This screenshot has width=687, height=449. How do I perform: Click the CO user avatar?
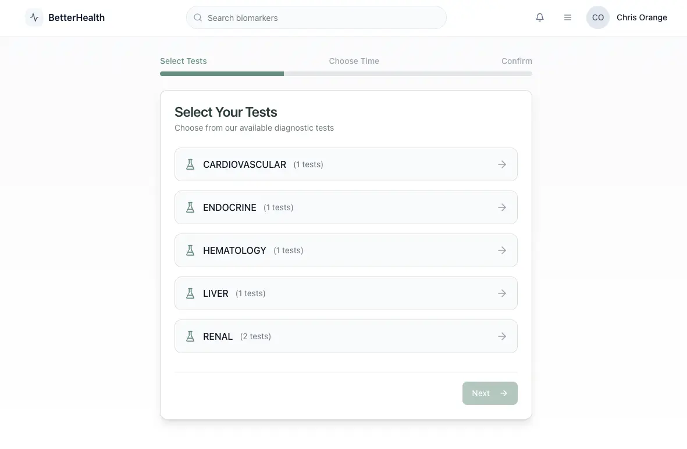point(597,17)
